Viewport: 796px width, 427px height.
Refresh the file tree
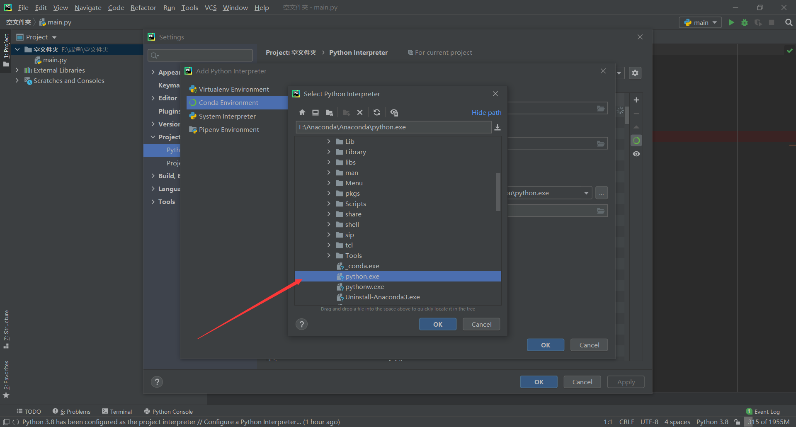(377, 112)
